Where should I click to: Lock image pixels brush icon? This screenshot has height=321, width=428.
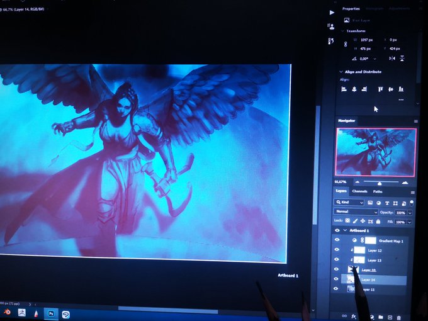355,221
